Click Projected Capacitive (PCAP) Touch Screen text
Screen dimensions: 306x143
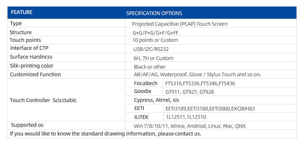[x=180, y=24]
